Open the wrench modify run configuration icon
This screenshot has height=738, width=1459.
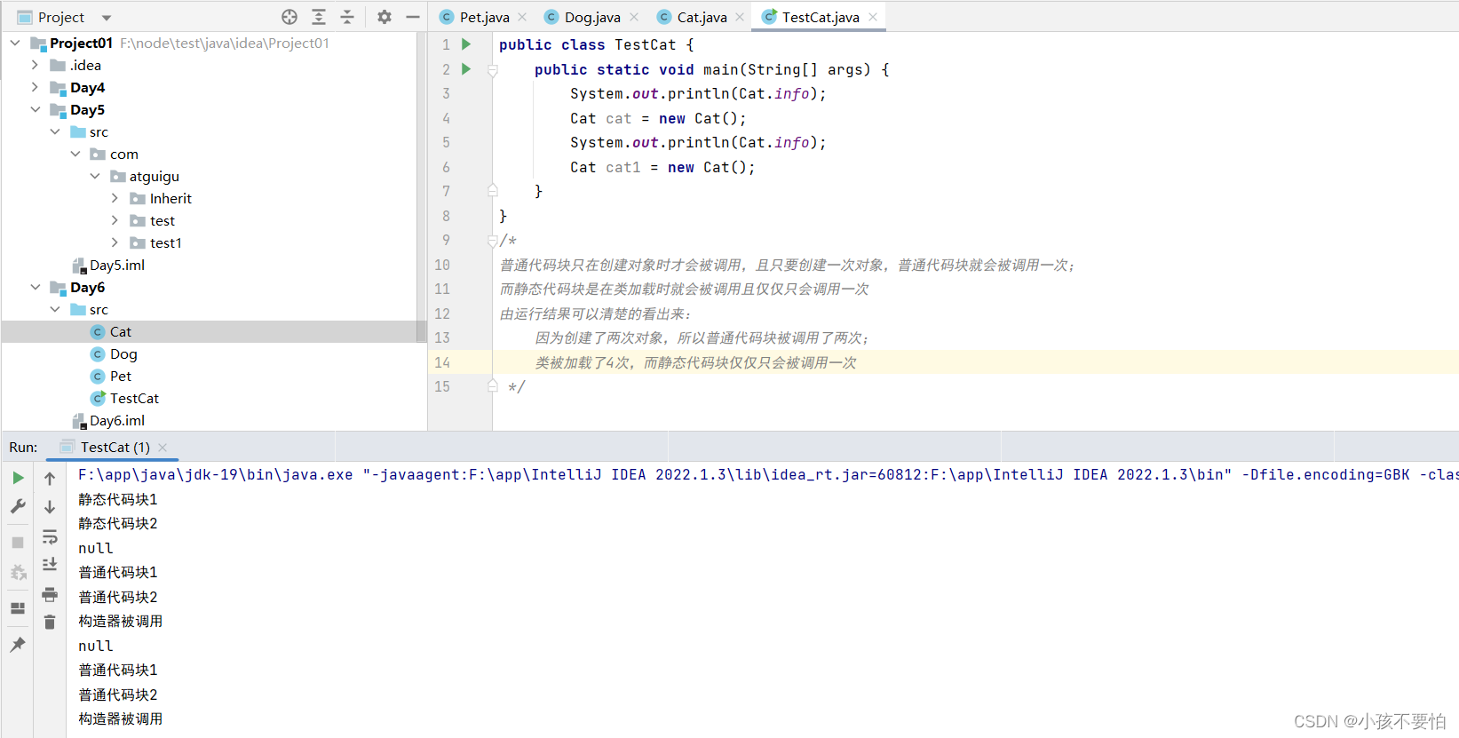coord(18,506)
